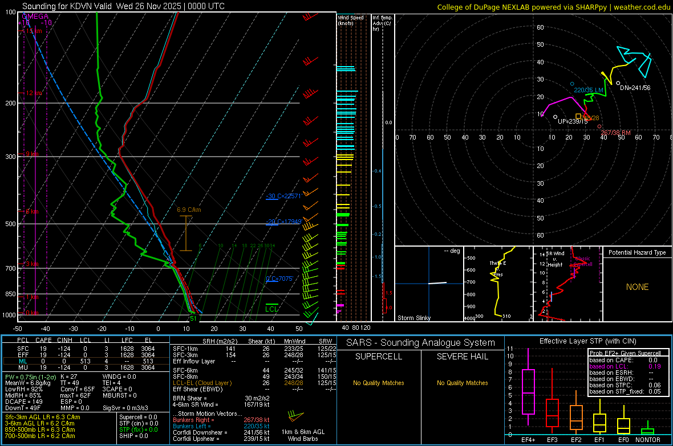The height and width of the screenshot is (446, 673).
Task: Click the 'UP=239/15' hodograph label
Action: pos(573,121)
